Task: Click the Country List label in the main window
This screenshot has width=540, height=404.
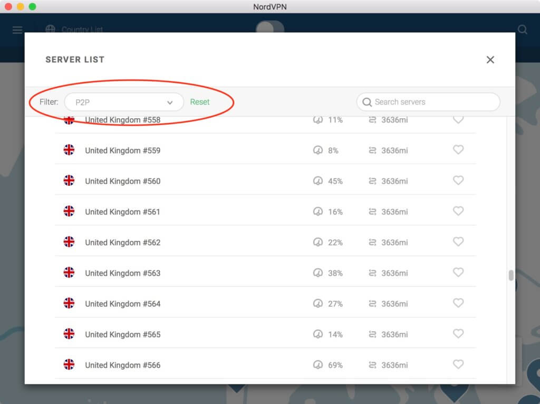Action: point(82,30)
